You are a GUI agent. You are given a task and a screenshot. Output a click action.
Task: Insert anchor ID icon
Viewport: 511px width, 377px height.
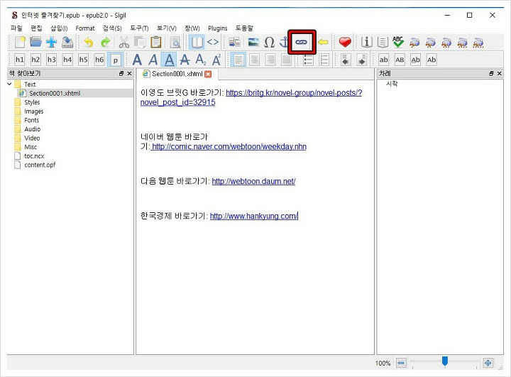tap(283, 43)
